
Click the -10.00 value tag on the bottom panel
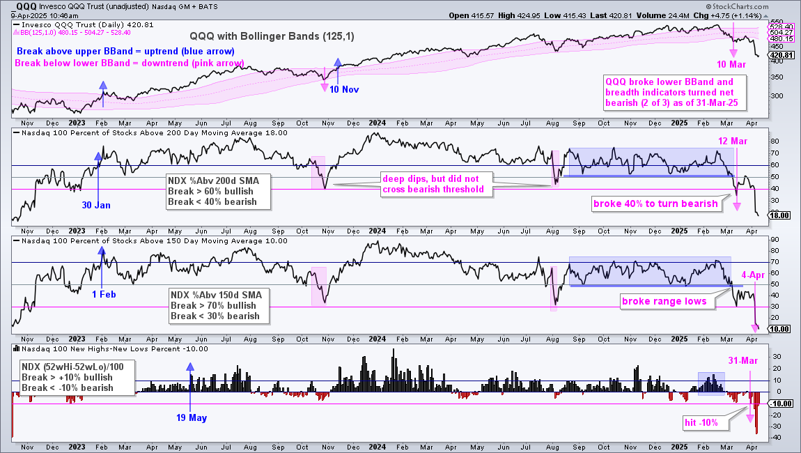pos(781,404)
